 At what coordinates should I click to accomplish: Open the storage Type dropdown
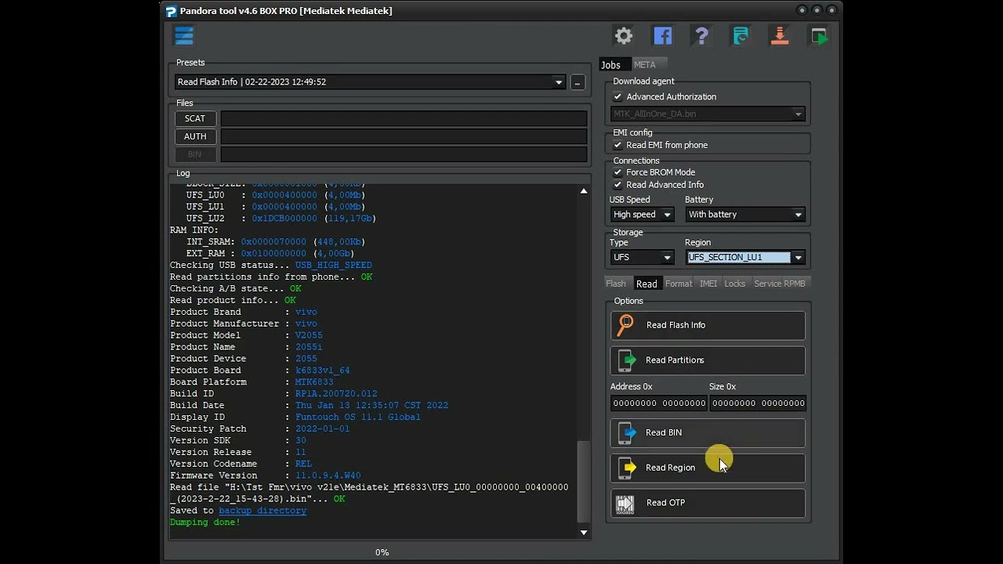click(x=642, y=258)
